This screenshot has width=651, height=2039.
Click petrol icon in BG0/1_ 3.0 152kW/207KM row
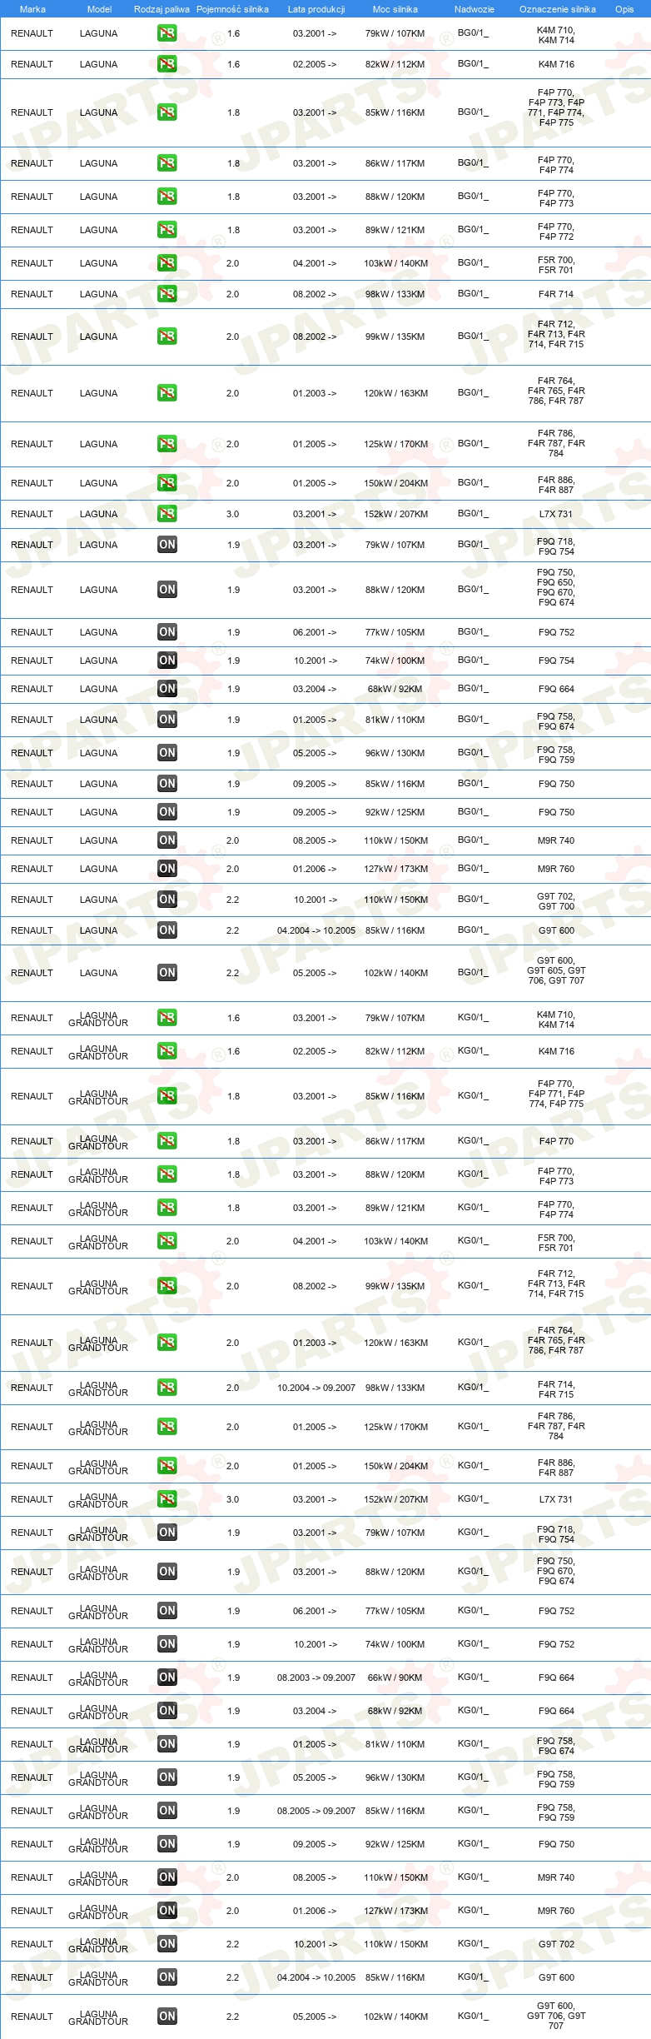pos(166,514)
